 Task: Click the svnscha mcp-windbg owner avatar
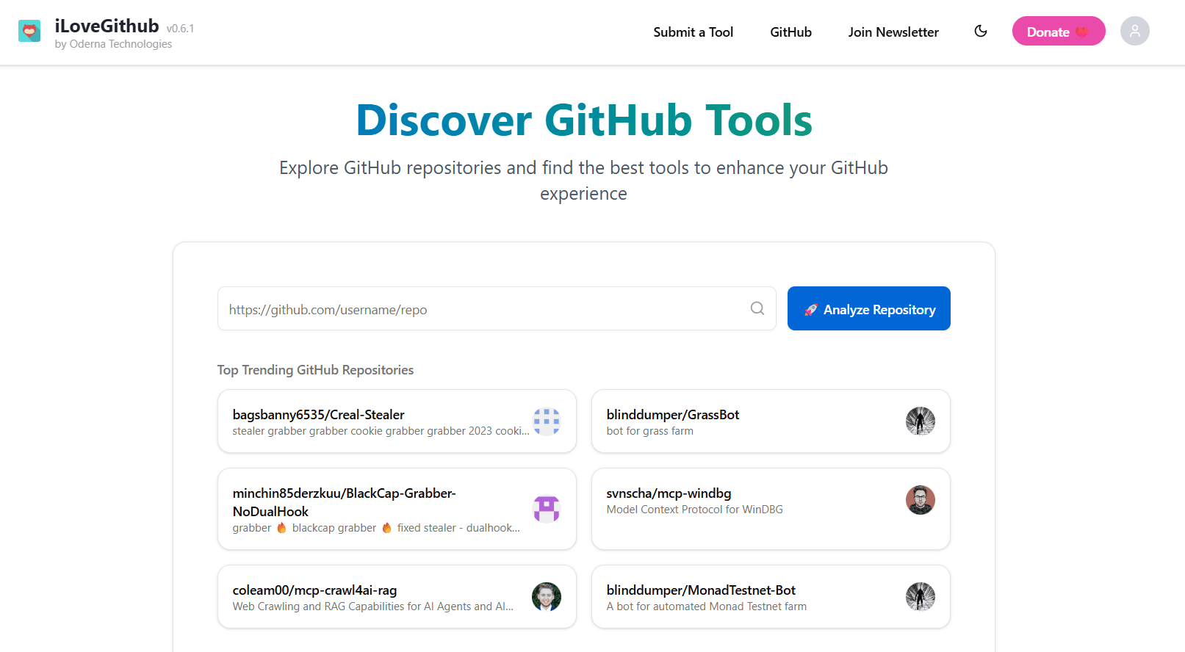[920, 500]
